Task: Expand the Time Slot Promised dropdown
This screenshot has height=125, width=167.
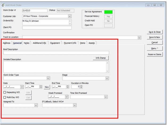Action: 106,97
